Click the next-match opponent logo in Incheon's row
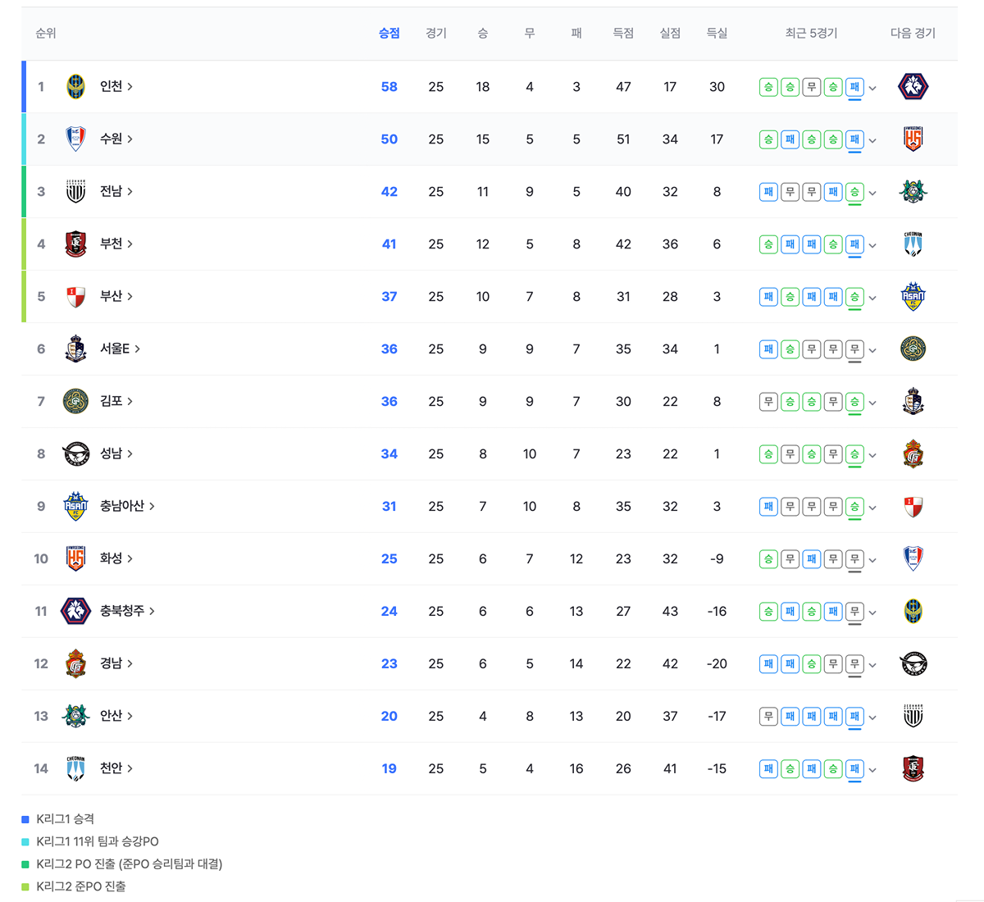Viewport: 984px width, 902px height. pos(913,86)
